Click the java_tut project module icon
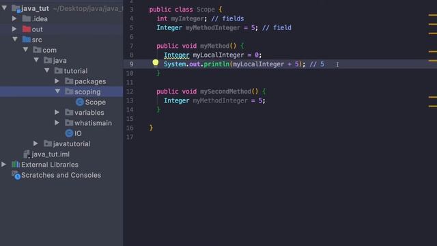Viewport: 437px width, 246px height. coord(16,8)
